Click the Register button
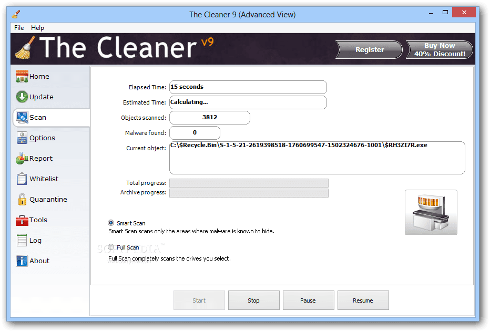 [370, 50]
